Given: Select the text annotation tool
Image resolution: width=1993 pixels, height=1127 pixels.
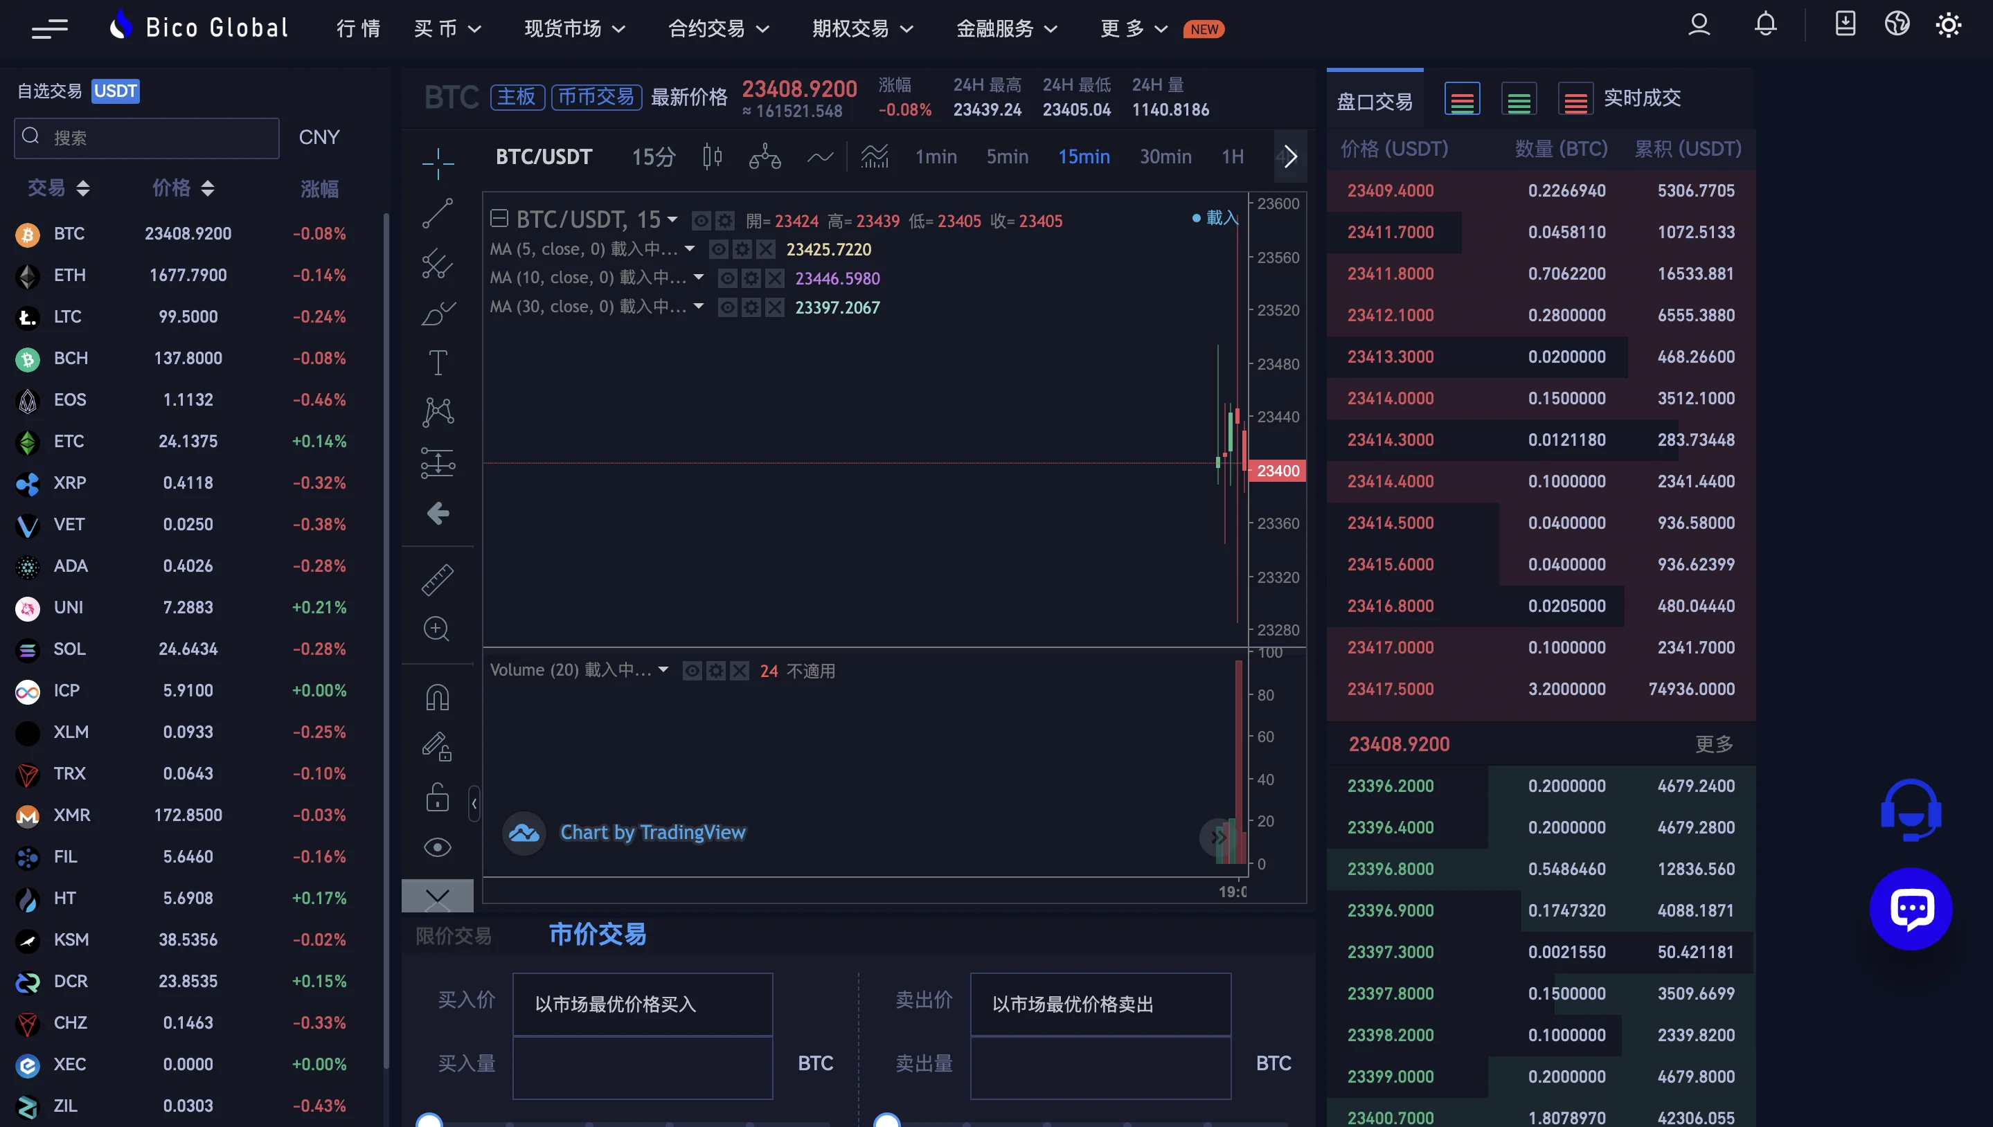Looking at the screenshot, I should click(x=438, y=362).
